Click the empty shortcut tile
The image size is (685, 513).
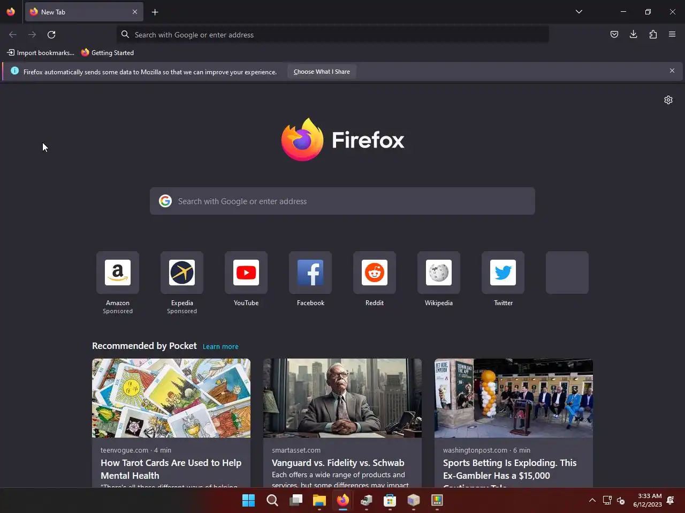[567, 273]
